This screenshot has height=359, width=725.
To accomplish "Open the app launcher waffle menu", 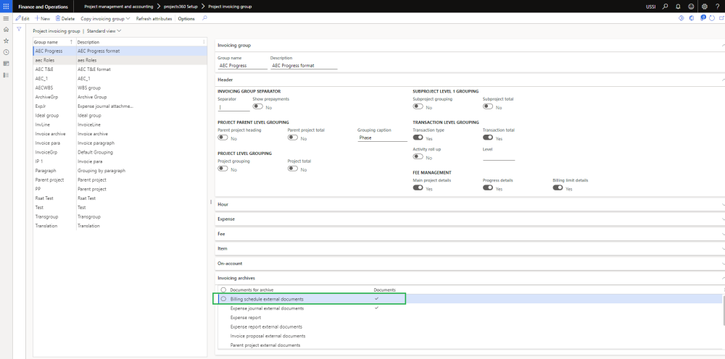I will point(7,7).
